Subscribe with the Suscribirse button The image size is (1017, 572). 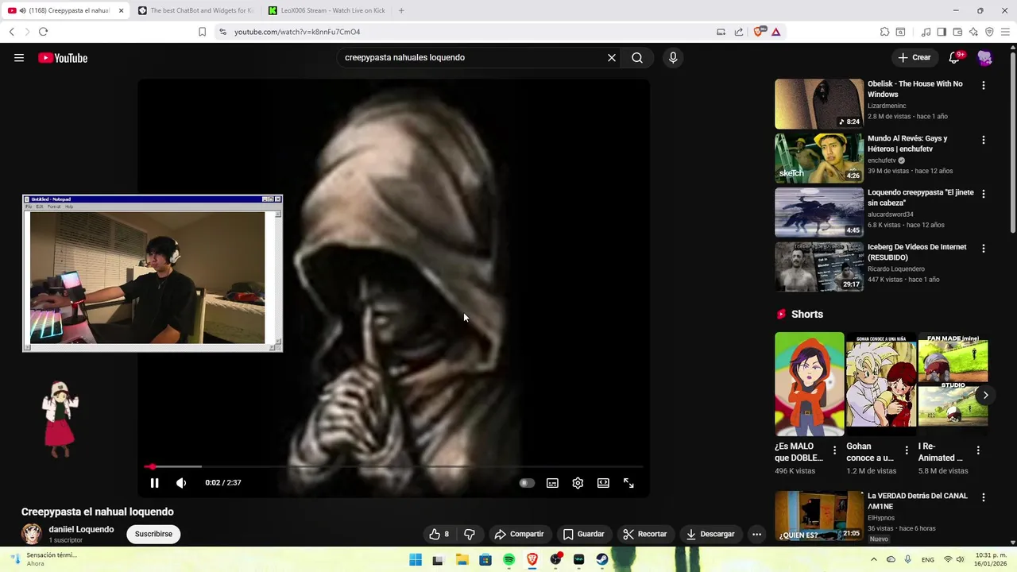pos(153,534)
